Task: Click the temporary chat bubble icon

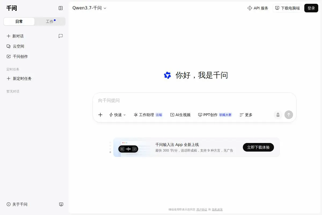Action: tap(61, 36)
